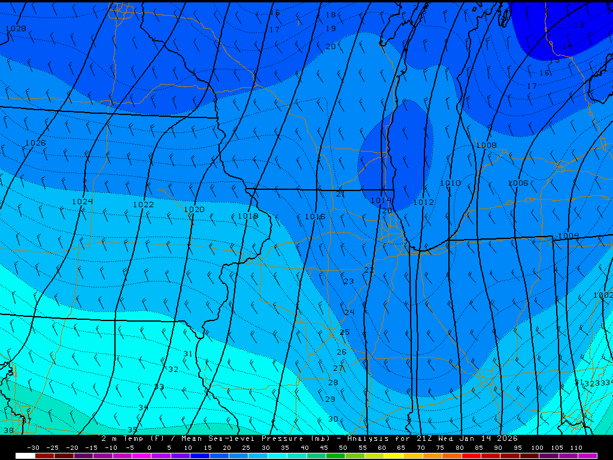Select the -20 legend scale label

[x=72, y=448]
